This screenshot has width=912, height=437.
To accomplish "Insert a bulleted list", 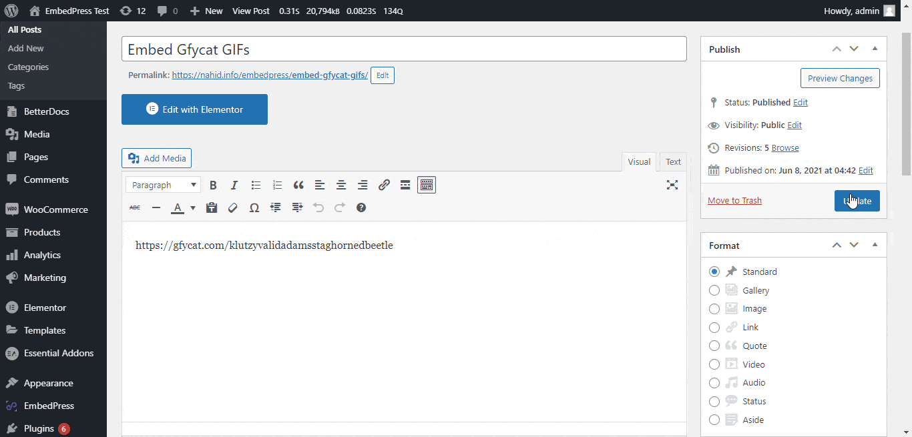I will [256, 185].
